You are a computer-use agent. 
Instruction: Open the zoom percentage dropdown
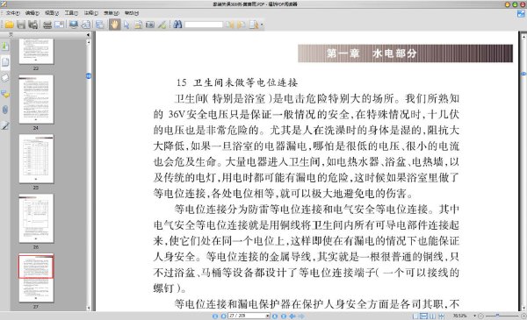475,316
